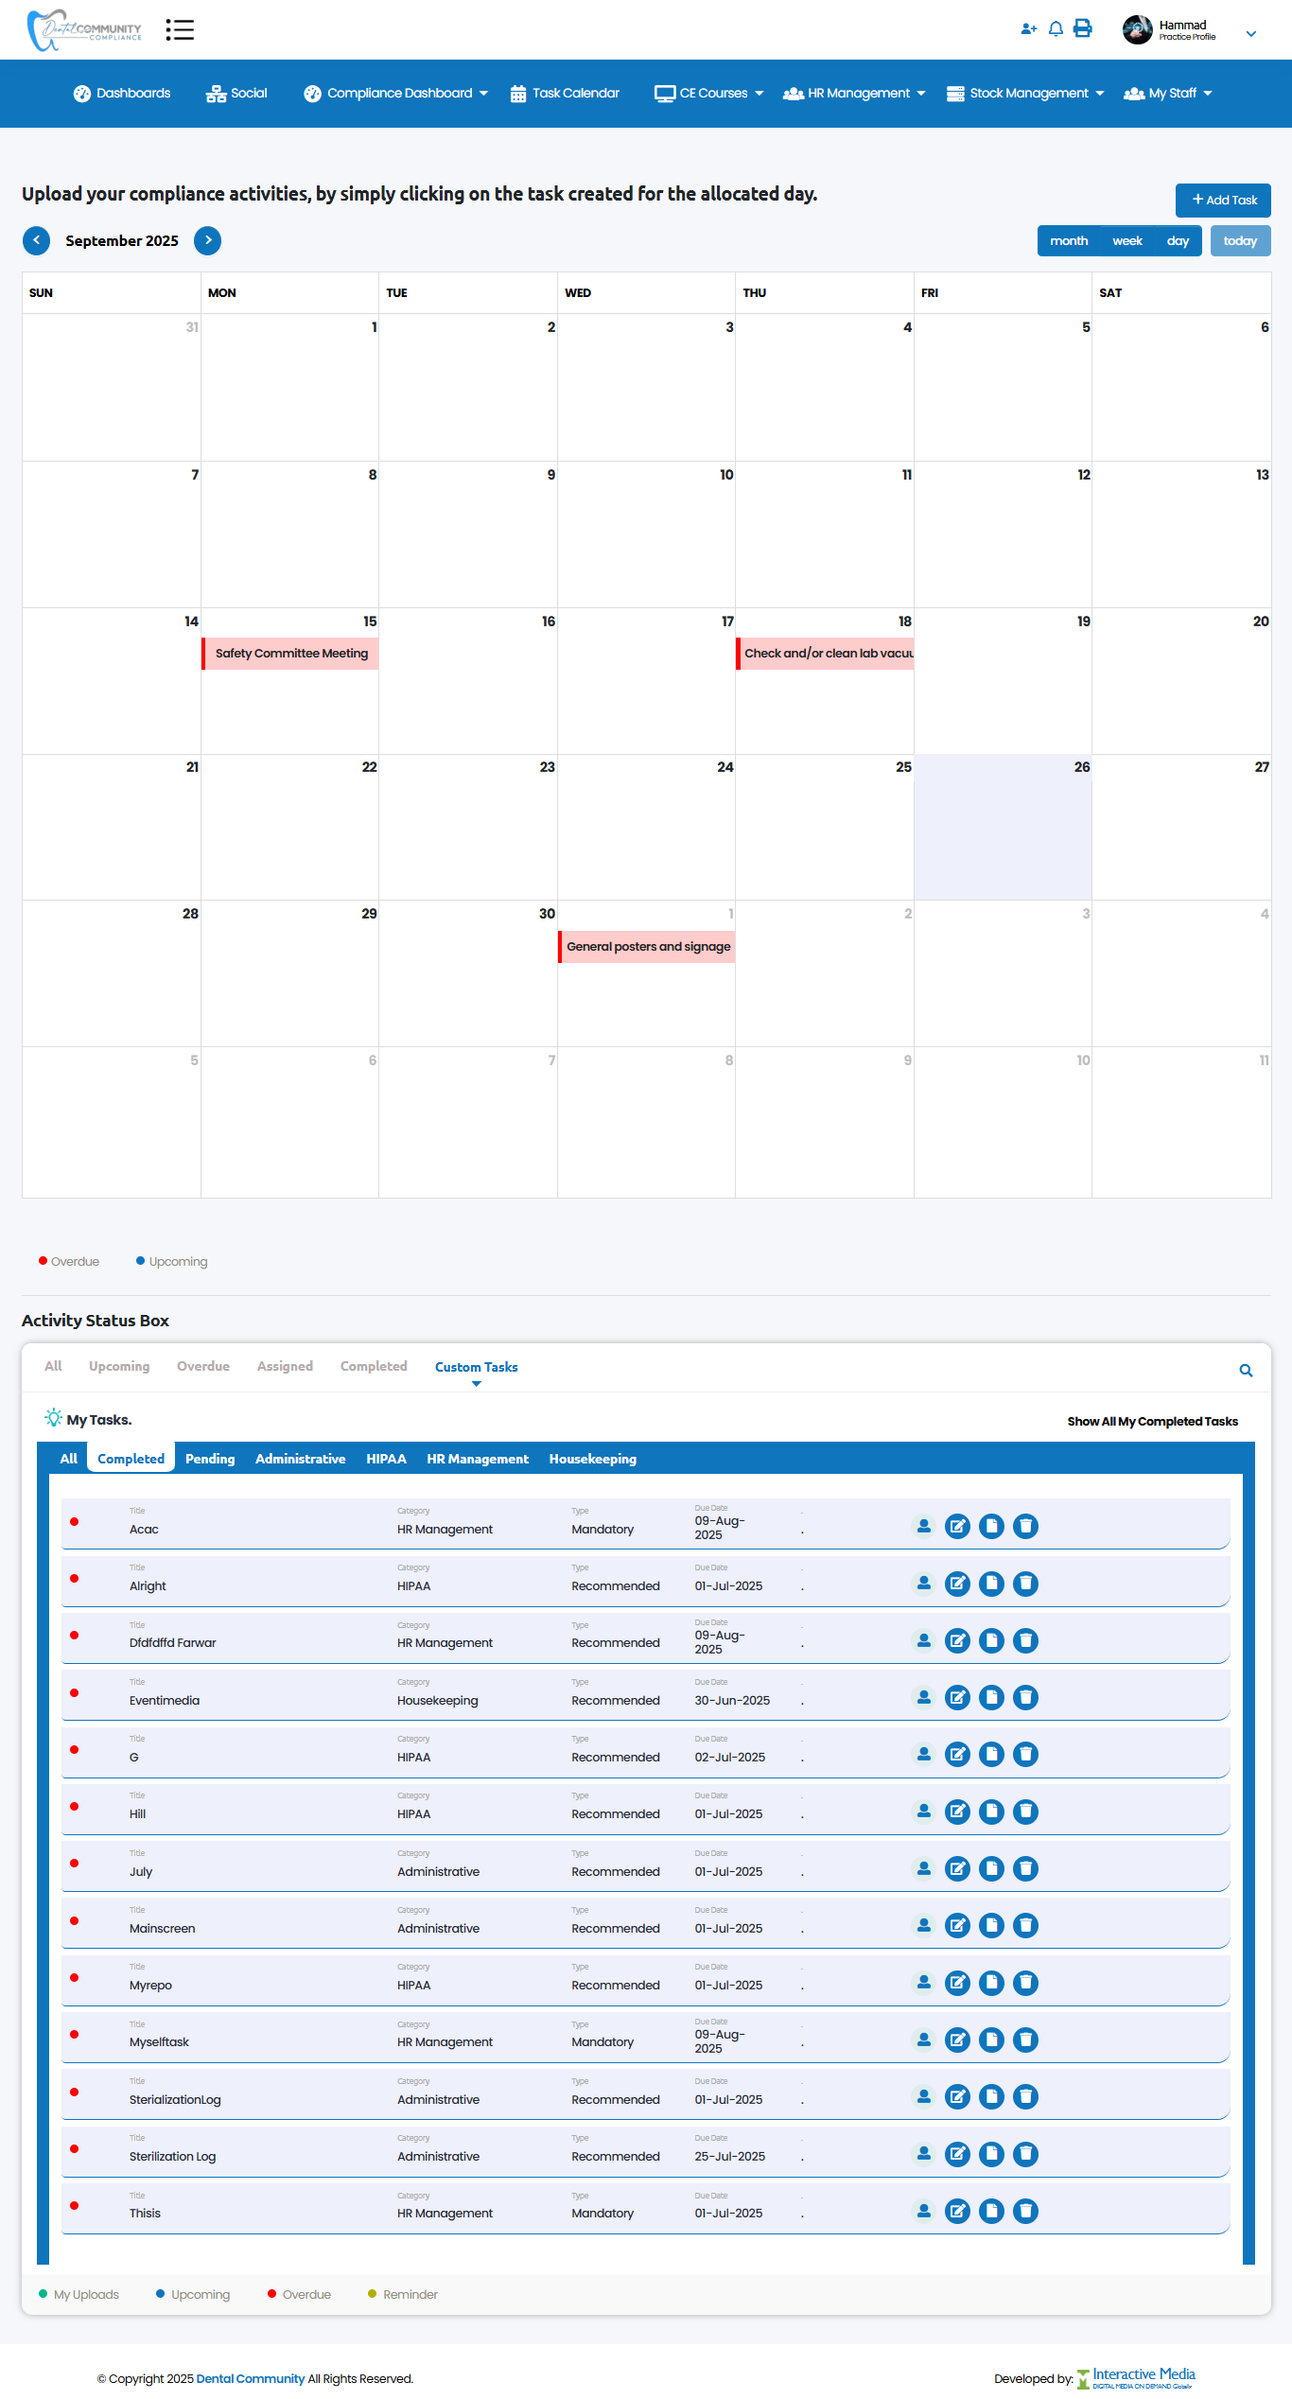Screen dimensions: 1292x2399
Task: Open document icon for Eventimedia task
Action: tap(991, 1697)
